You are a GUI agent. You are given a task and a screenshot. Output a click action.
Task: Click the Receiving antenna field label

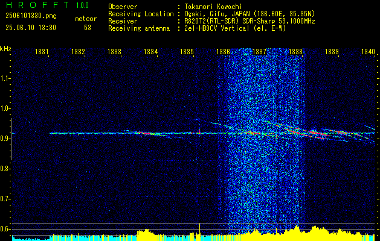click(x=139, y=28)
